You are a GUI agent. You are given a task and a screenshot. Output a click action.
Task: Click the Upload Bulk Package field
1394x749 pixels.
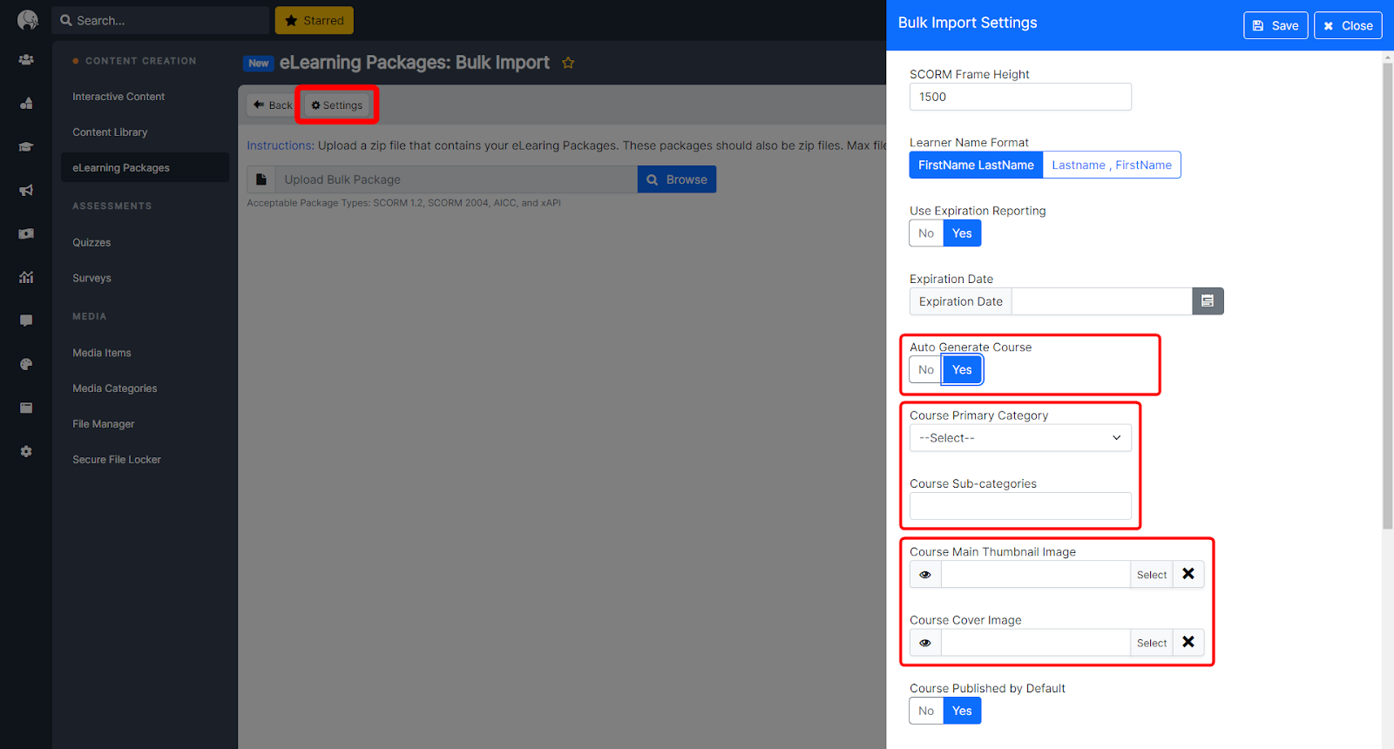[x=457, y=179]
